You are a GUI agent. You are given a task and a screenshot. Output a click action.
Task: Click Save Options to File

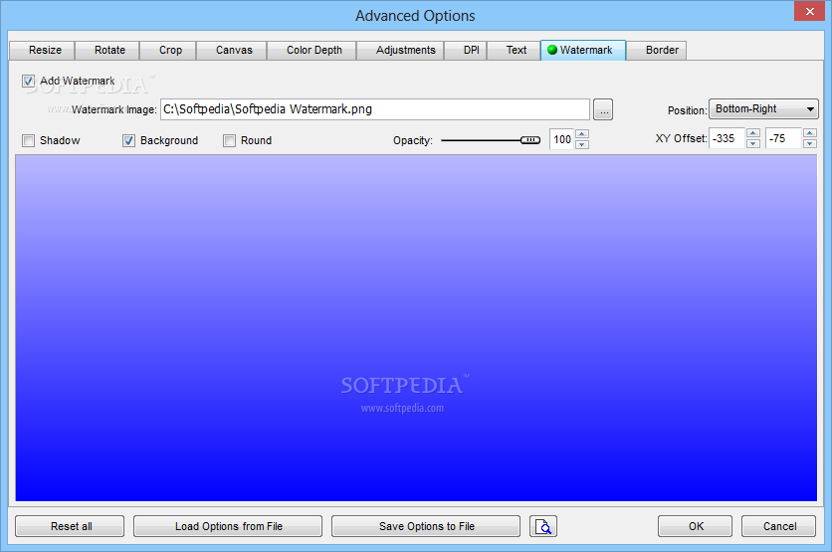point(426,526)
